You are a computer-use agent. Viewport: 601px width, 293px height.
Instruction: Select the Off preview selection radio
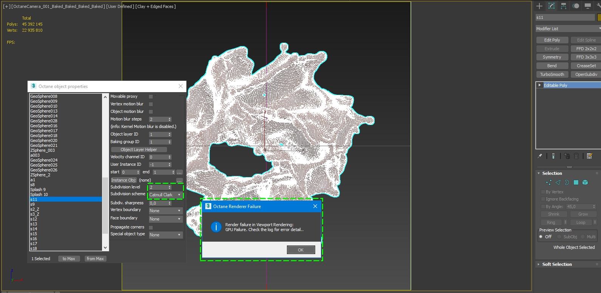click(541, 237)
